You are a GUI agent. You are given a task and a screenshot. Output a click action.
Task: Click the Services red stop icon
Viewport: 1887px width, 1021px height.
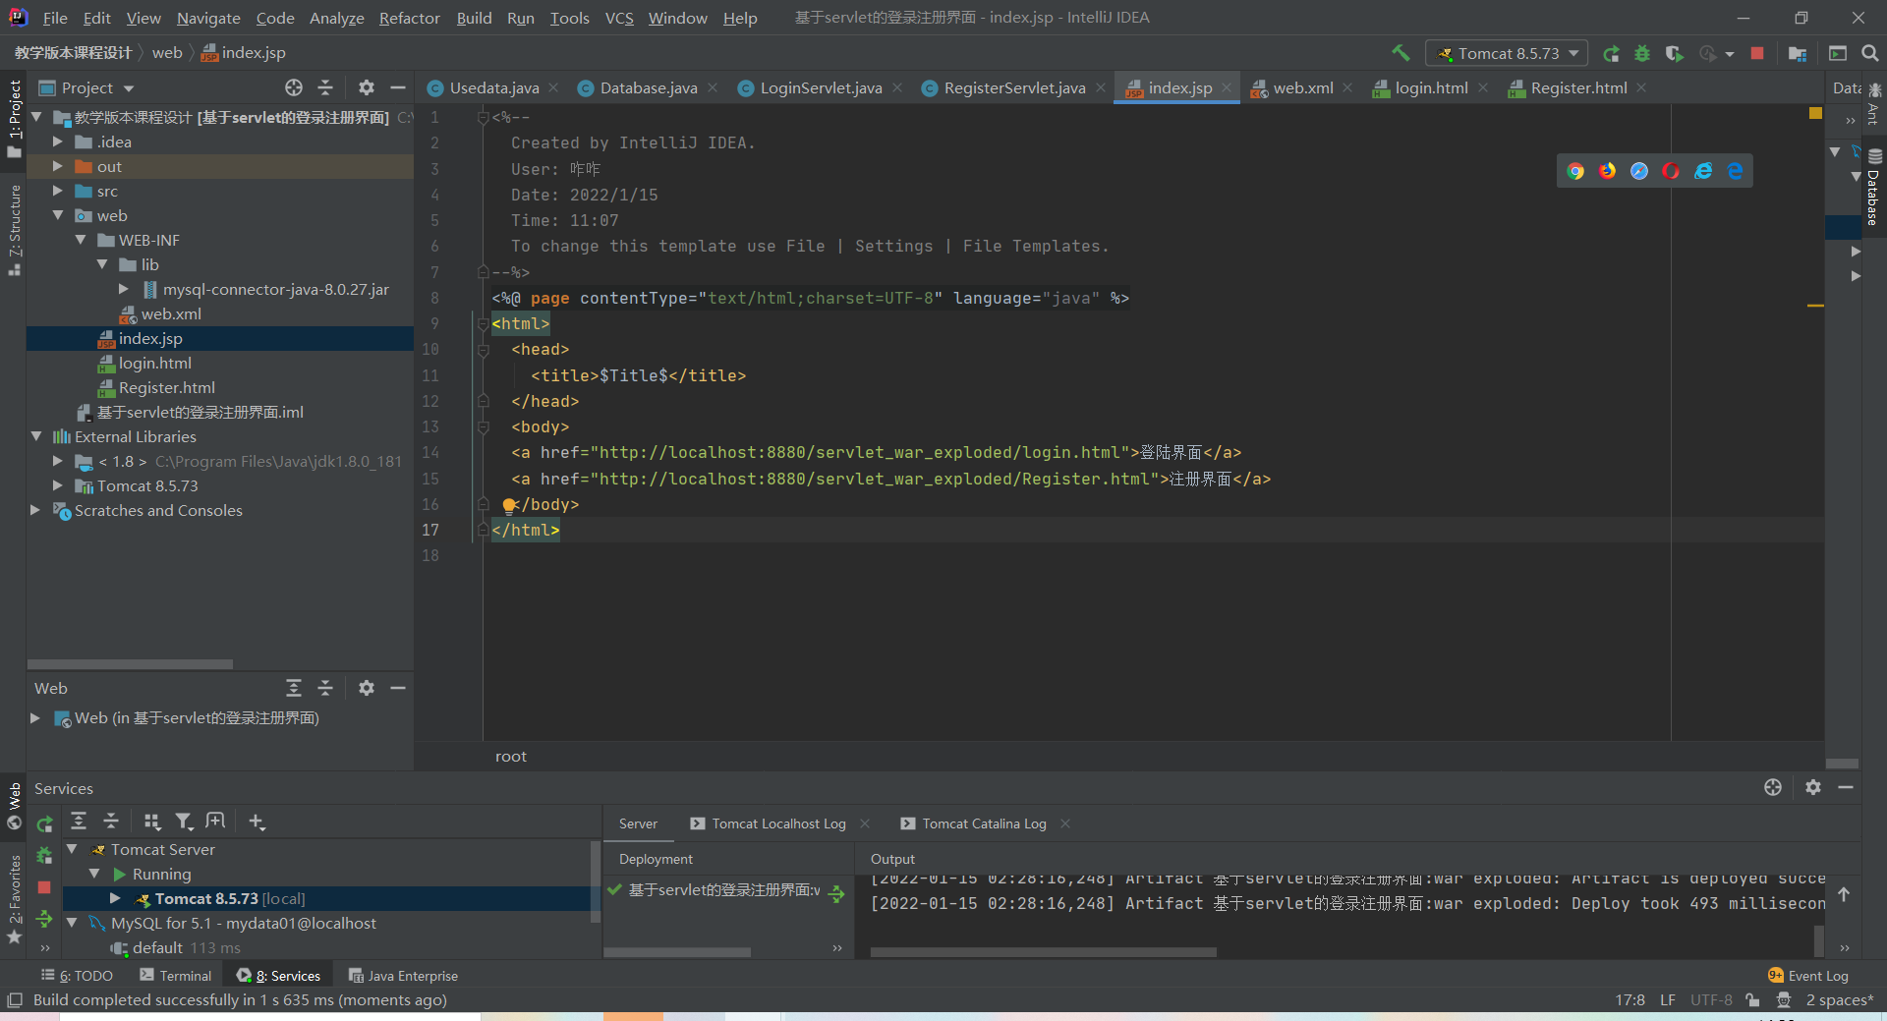pyautogui.click(x=44, y=887)
